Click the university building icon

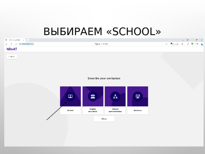pos(93,96)
